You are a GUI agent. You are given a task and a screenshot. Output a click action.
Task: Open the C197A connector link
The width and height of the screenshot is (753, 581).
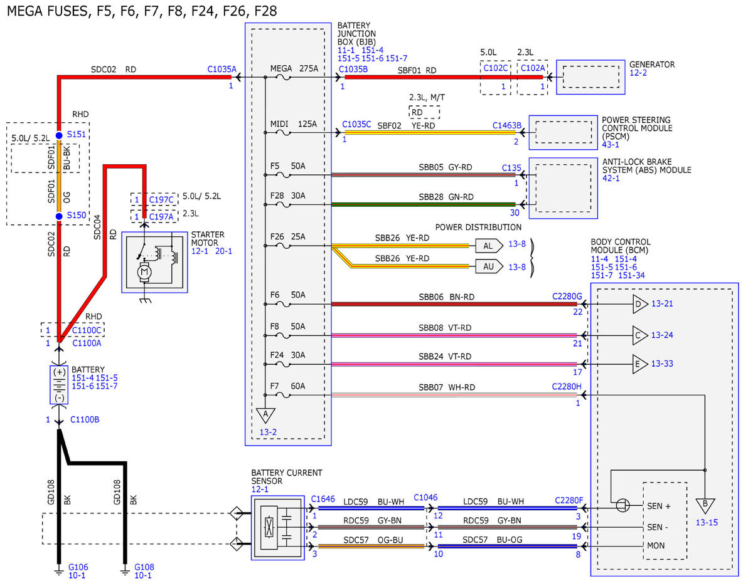tap(161, 216)
